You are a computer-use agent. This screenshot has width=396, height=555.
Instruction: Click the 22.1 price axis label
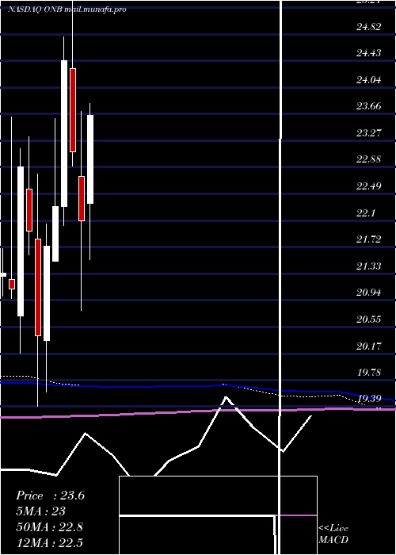pos(366,212)
